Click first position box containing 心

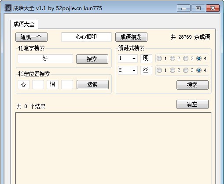tap(23, 84)
